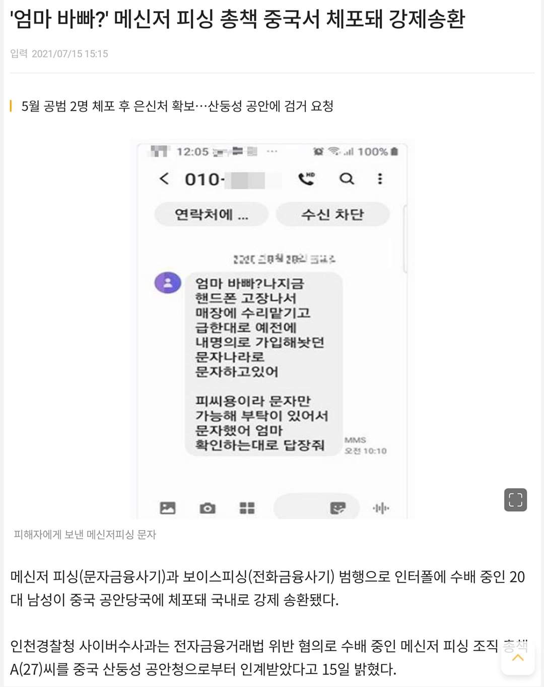Image resolution: width=544 pixels, height=687 pixels.
Task: Open the three-dot more options menu
Action: click(380, 178)
